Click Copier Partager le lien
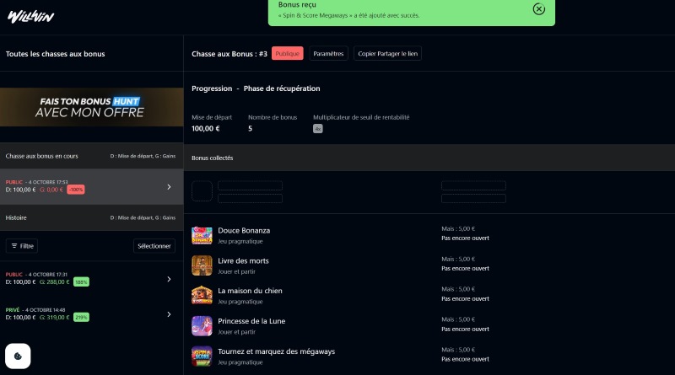The image size is (675, 375). click(387, 54)
